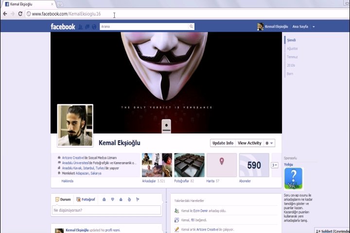The height and width of the screenshot is (233, 350).
Task: Reload the page with refresh icon
Action: click(20, 14)
